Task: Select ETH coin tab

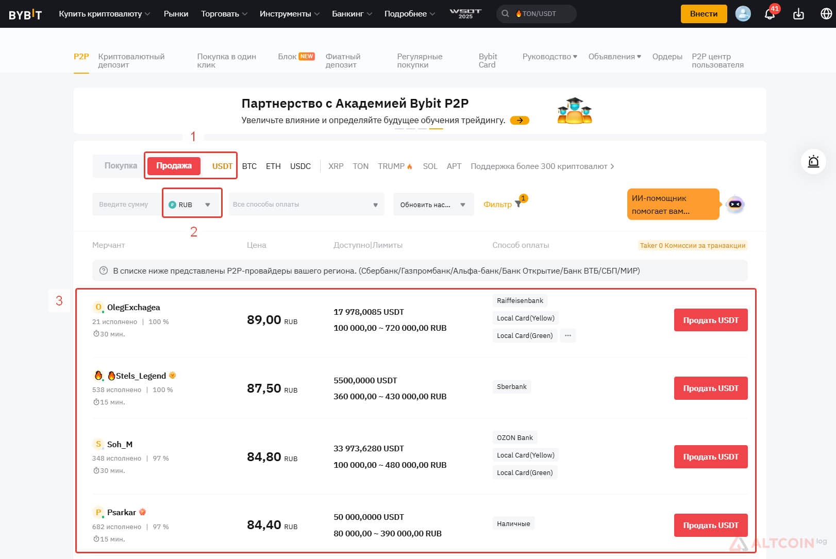Action: tap(273, 166)
